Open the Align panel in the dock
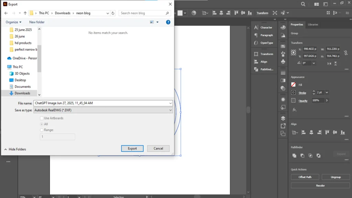352x198 pixels. [x=261, y=62]
